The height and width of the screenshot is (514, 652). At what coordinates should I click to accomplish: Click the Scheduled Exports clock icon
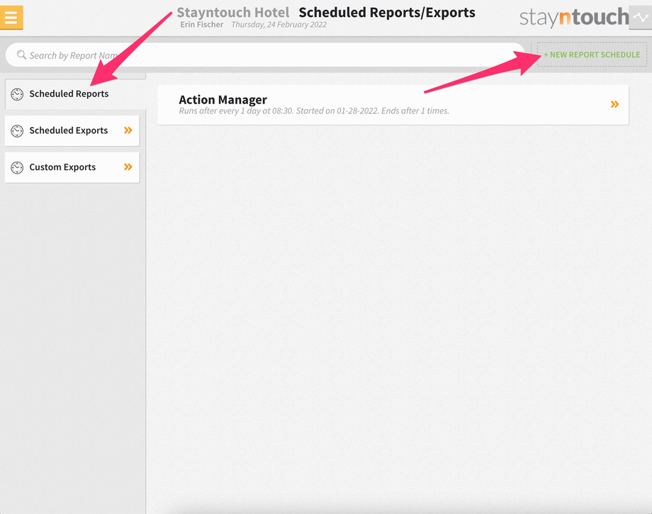[x=17, y=131]
